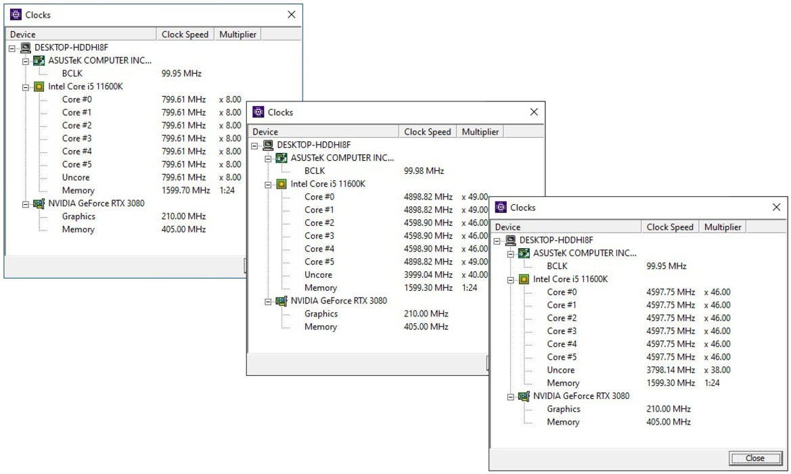Collapse the NVIDIA GeForce node in the middle window
791x474 pixels.
pyautogui.click(x=268, y=302)
